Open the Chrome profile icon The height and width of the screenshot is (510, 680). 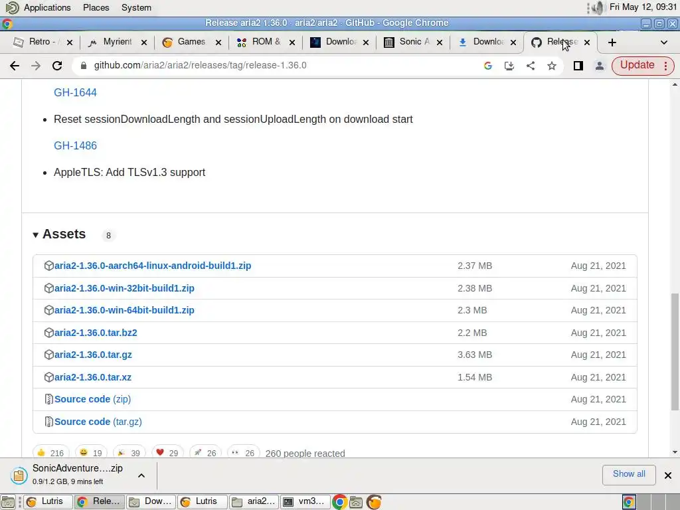coord(600,66)
